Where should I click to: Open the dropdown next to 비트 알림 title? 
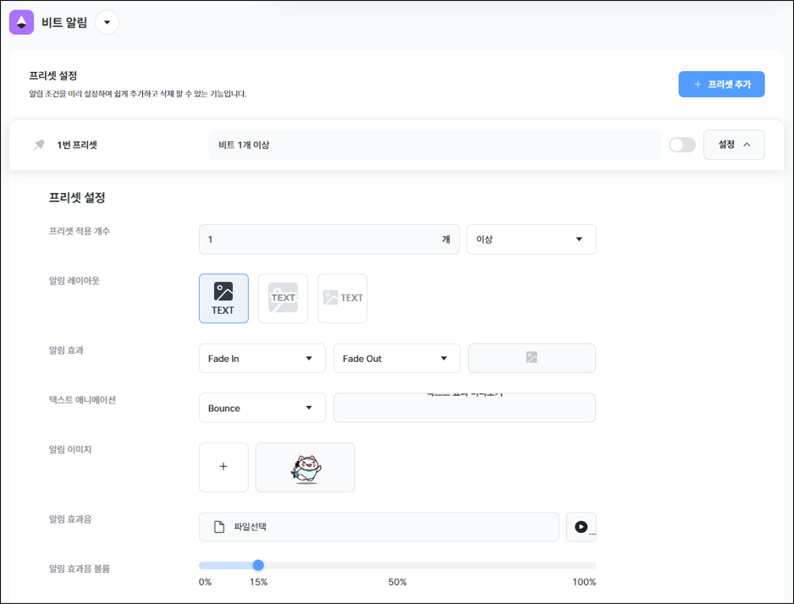click(x=107, y=22)
